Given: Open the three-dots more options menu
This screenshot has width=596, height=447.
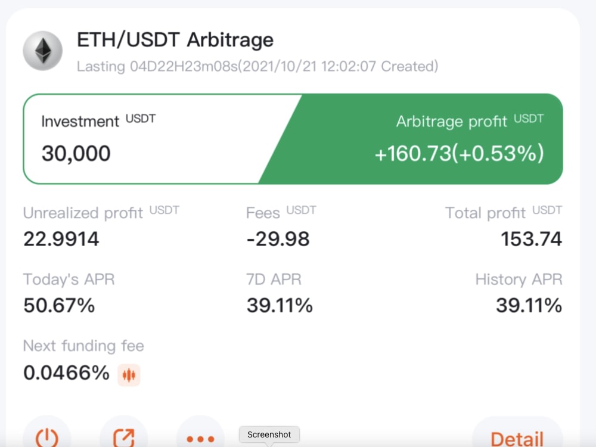Looking at the screenshot, I should click(200, 437).
